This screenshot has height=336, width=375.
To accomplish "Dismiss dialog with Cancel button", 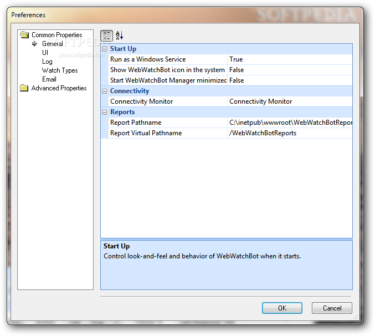I will [x=332, y=308].
